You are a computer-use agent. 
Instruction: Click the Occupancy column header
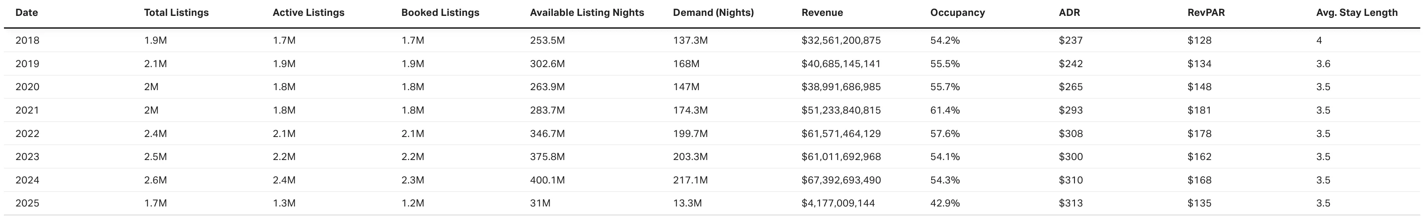pos(957,13)
